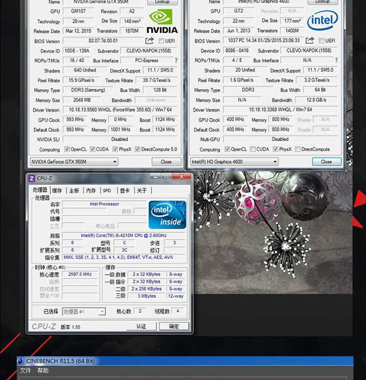366x380 pixels.
Task: Click Close in the NVIDIA GPU-Z window
Action: click(166, 161)
